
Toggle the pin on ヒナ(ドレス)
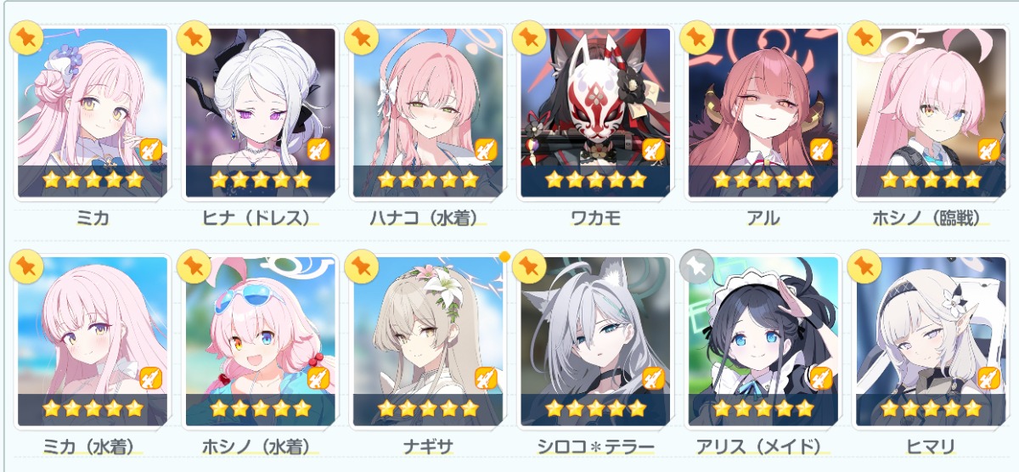[x=194, y=39]
